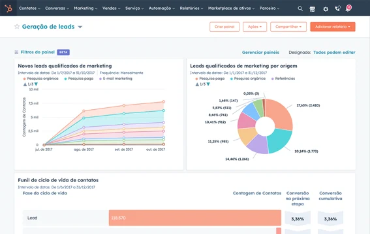The width and height of the screenshot is (370, 234).
Task: Open the notifications bell icon
Action: tap(348, 8)
